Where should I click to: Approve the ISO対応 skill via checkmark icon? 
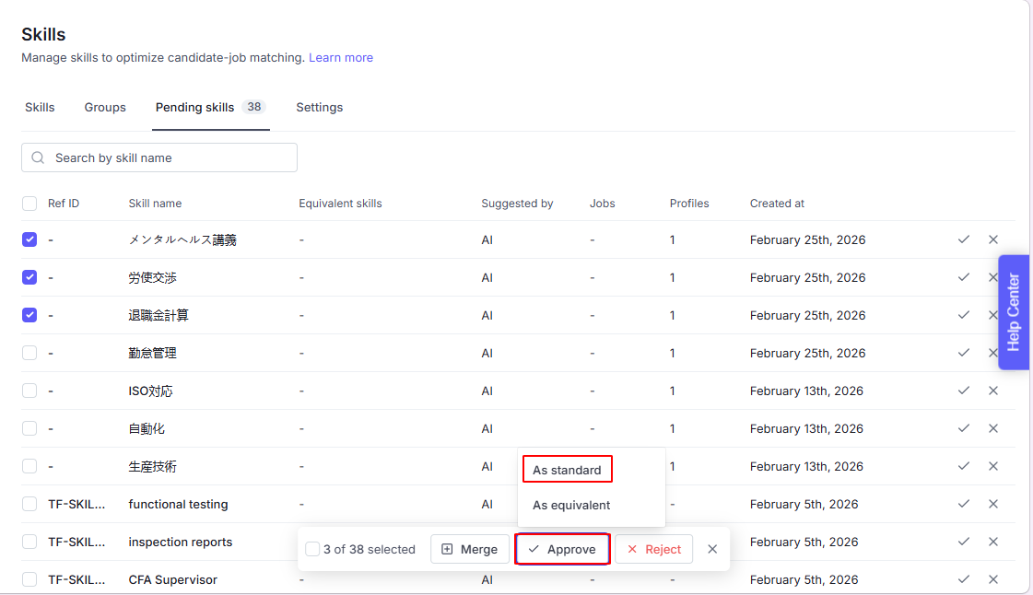(x=963, y=391)
